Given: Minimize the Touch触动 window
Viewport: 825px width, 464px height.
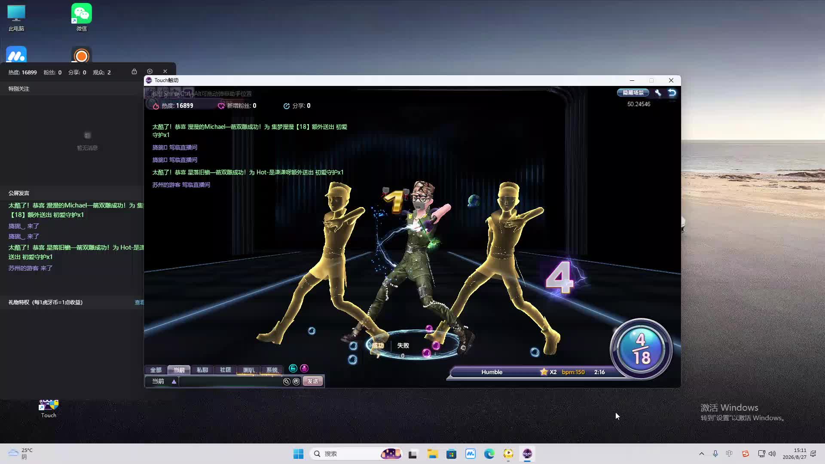Looking at the screenshot, I should pos(632,80).
